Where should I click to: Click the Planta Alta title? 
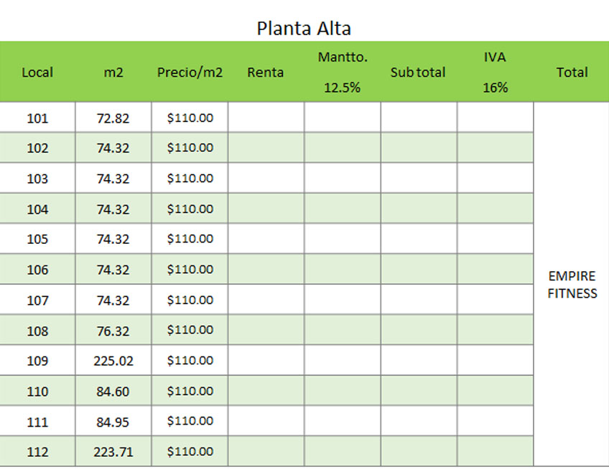pyautogui.click(x=304, y=28)
